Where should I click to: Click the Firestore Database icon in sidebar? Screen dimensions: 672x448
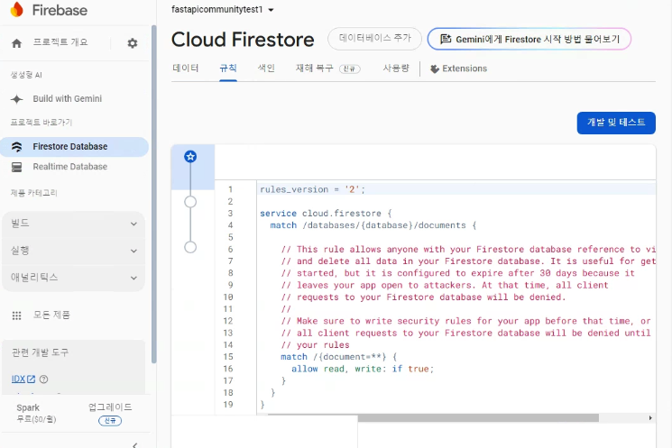(x=17, y=147)
